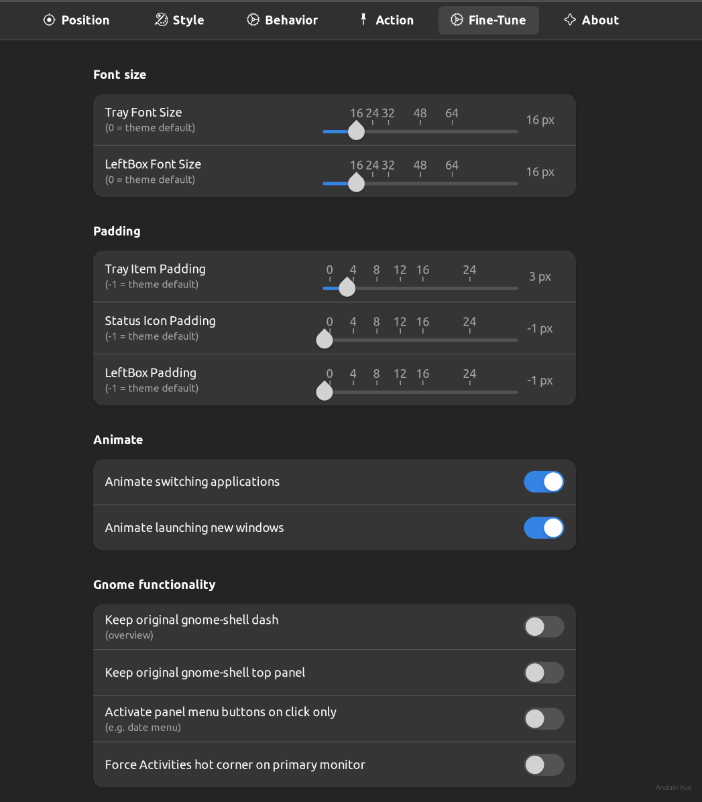Viewport: 702px width, 802px height.
Task: Click the Fine-Tune tab gear icon
Action: (x=457, y=20)
